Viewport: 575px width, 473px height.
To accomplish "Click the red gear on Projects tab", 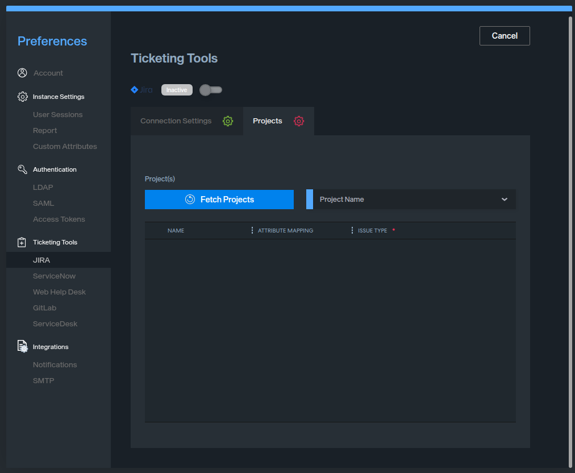I will click(x=299, y=121).
